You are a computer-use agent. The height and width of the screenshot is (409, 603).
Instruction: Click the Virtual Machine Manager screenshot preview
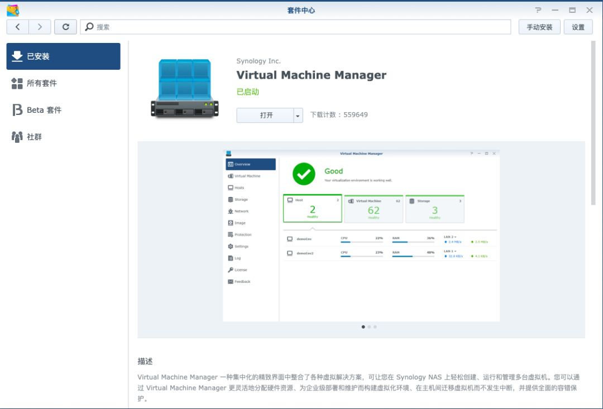click(x=361, y=235)
